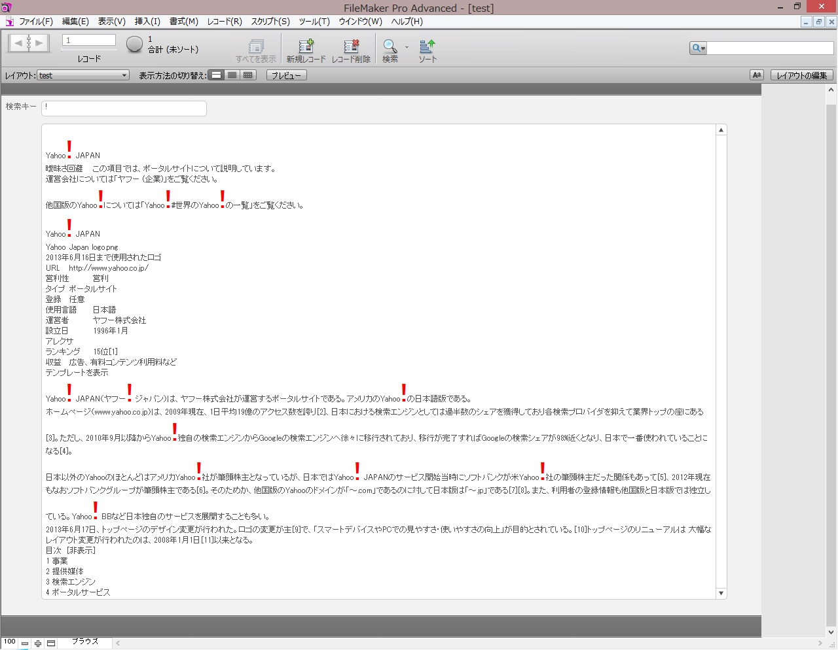838x650 pixels.
Task: Click the text '2 提供媒体'
Action: pyautogui.click(x=65, y=572)
